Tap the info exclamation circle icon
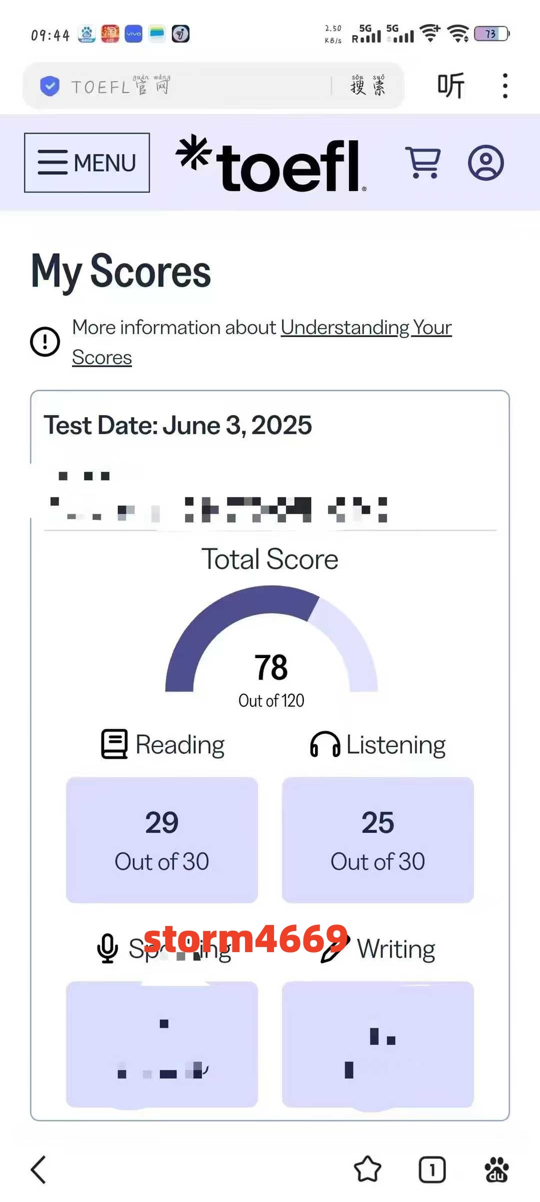The height and width of the screenshot is (1202, 540). 45,342
